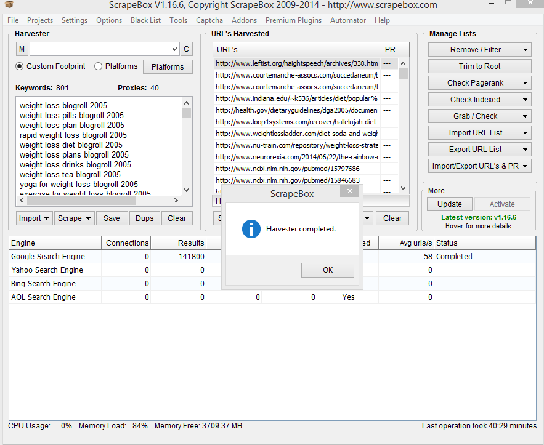Click the URL list scroll up arrow
This screenshot has height=445, width=544.
pos(403,63)
